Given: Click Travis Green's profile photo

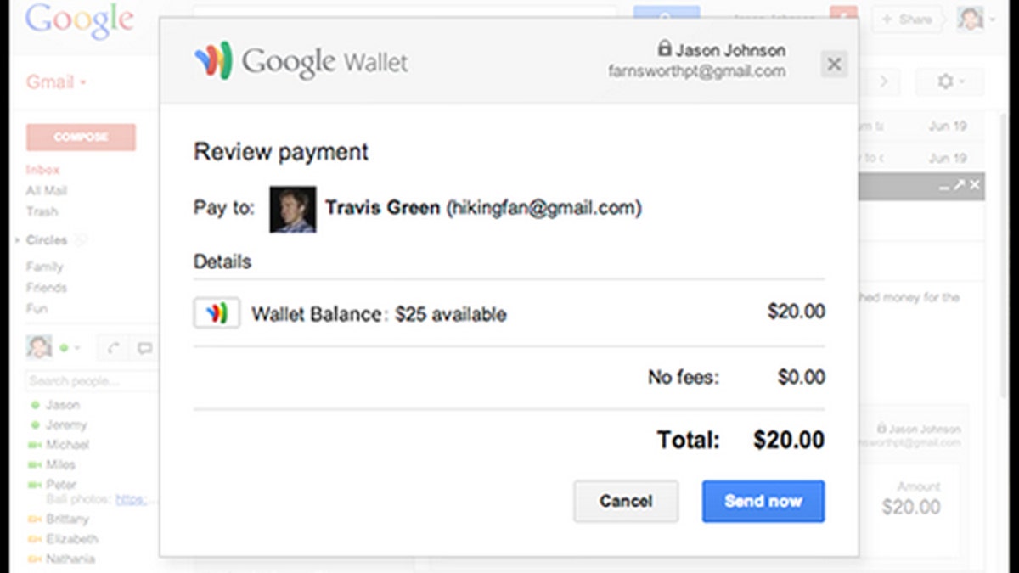Looking at the screenshot, I should click(x=293, y=209).
